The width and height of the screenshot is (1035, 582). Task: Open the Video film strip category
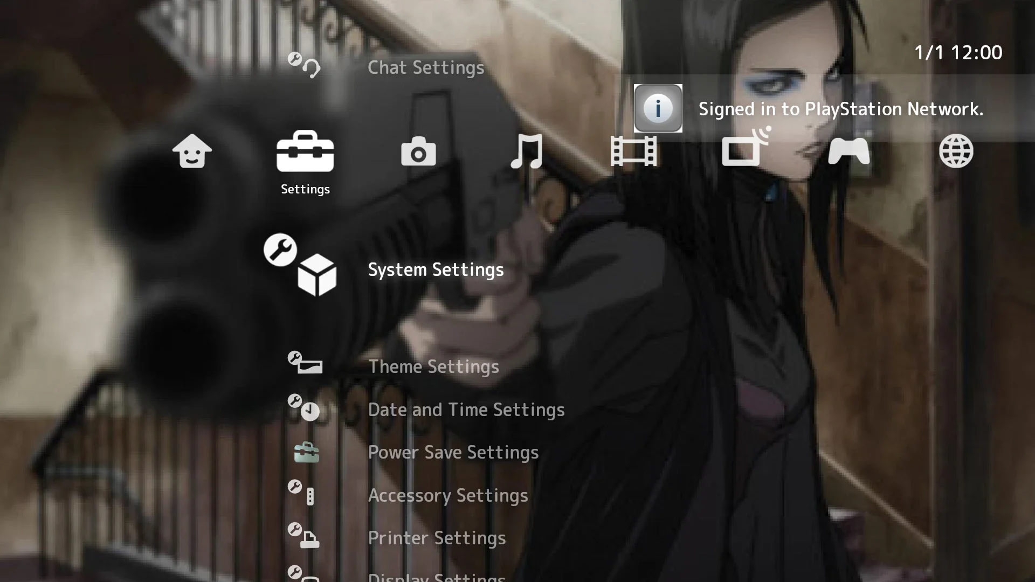(633, 151)
